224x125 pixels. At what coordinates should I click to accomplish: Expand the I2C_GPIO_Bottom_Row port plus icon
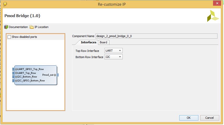pyautogui.click(x=16, y=81)
